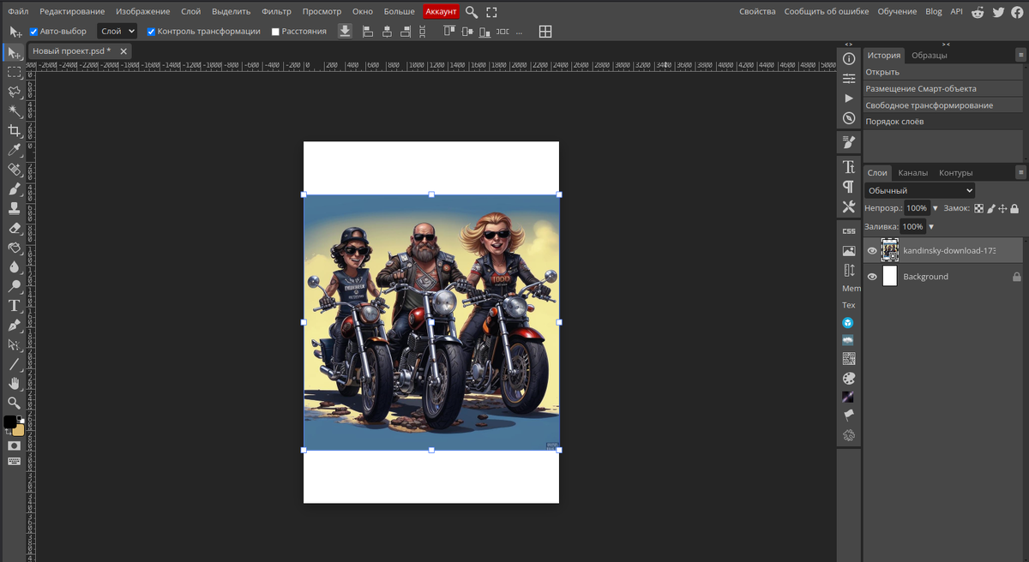This screenshot has width=1029, height=562.
Task: Activate the Type text tool
Action: (15, 306)
